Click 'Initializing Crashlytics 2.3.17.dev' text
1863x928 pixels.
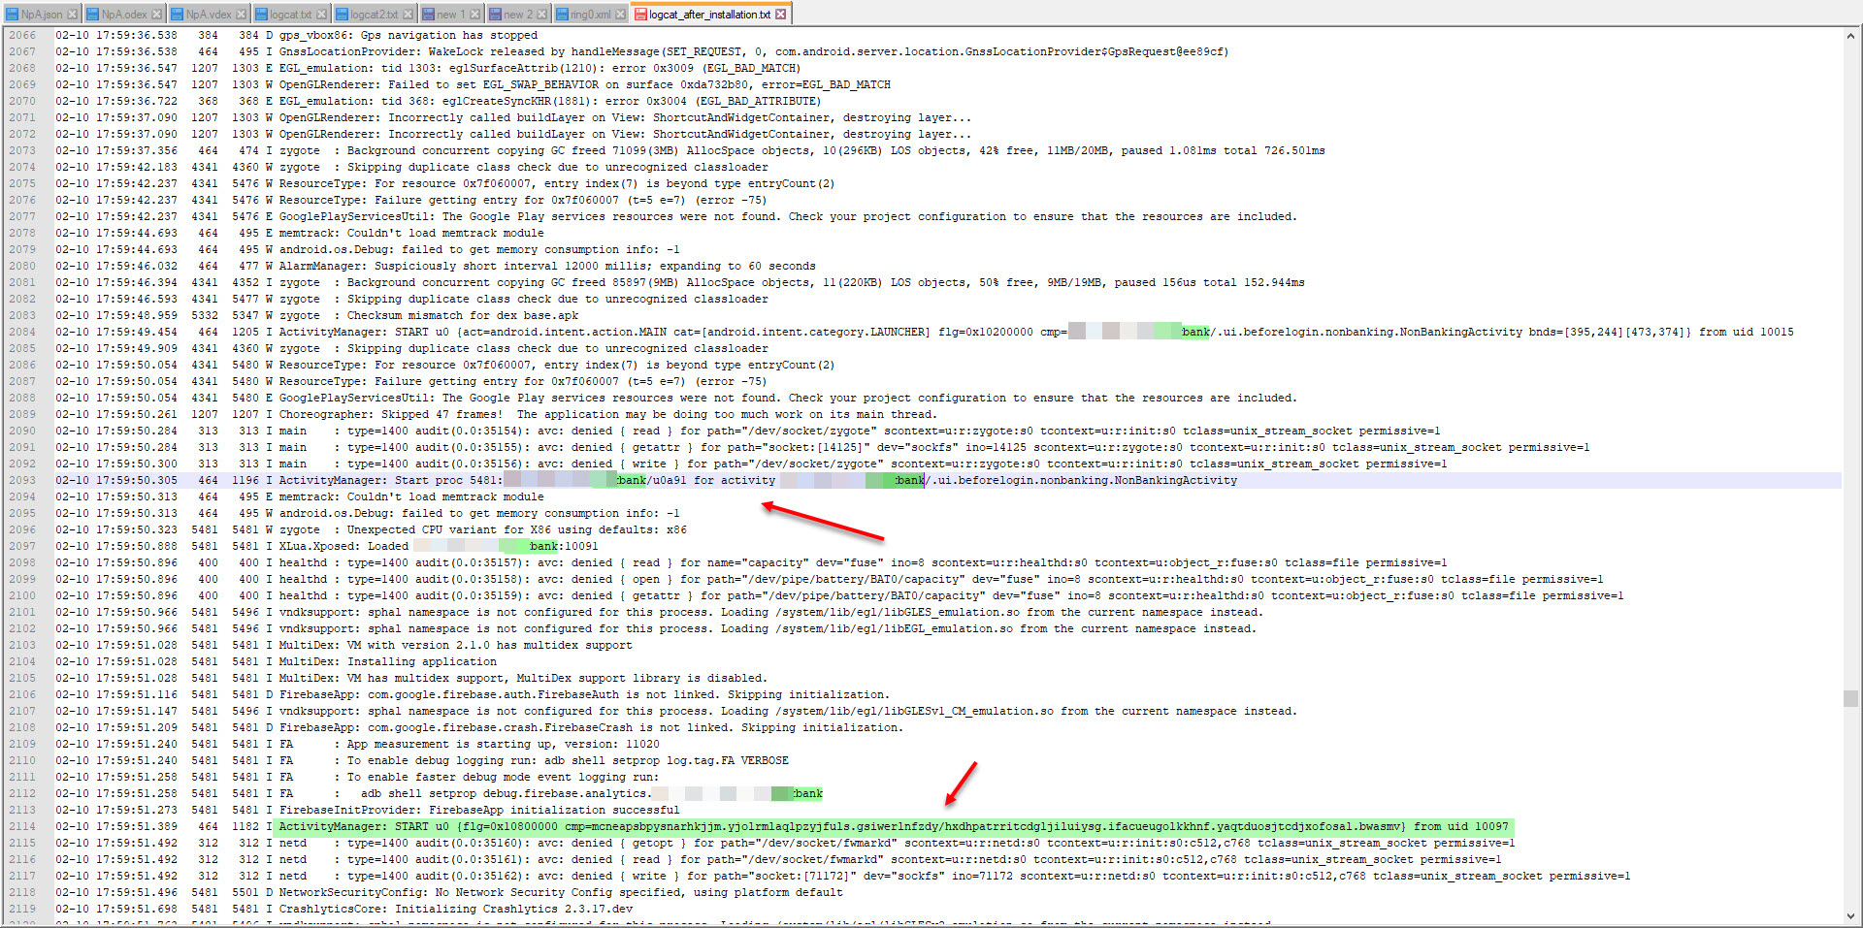513,909
